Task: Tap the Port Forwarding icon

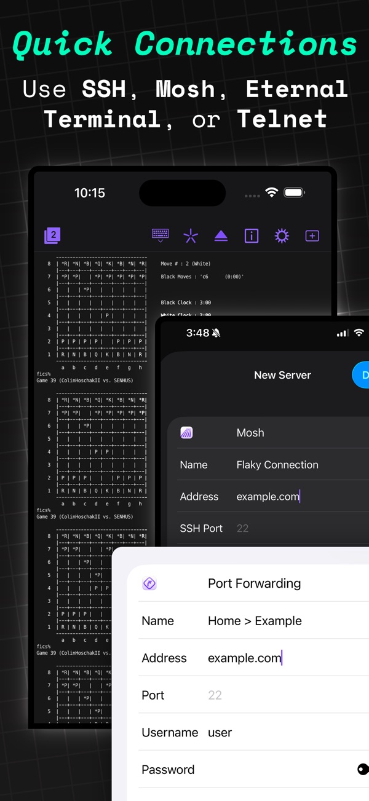Action: [149, 583]
